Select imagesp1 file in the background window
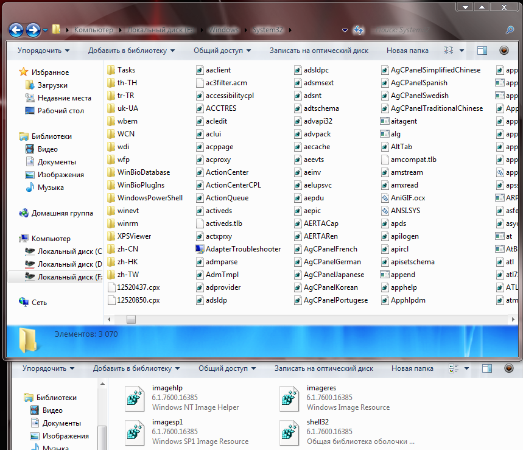Screen dimensions: 523x450 tap(187, 432)
